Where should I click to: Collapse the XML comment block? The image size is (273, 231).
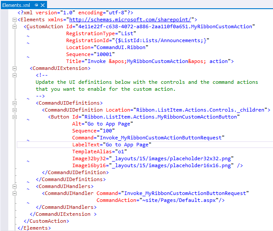click(15, 76)
